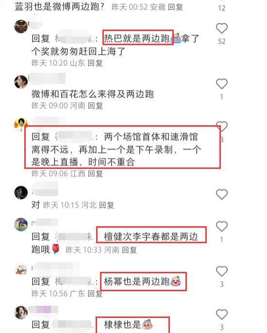This screenshot has height=333, width=267.
Task: Like the comment about 两个场馆首体和速滑馆
Action: [222, 126]
